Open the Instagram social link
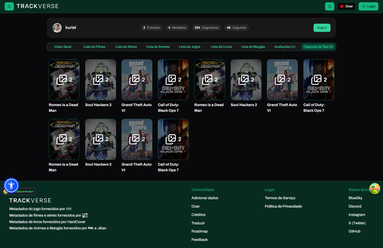 coord(357,215)
